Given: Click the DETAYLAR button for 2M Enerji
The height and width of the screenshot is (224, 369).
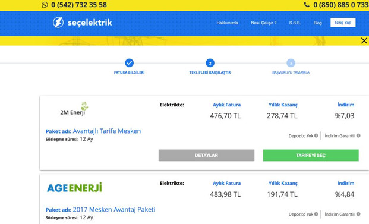Looking at the screenshot, I should (x=206, y=155).
